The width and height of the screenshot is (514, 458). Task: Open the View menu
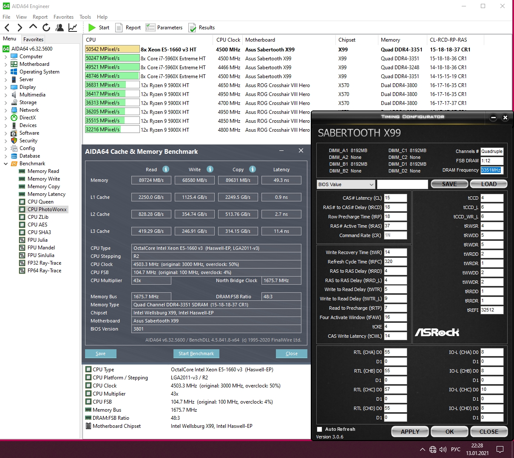coord(21,17)
